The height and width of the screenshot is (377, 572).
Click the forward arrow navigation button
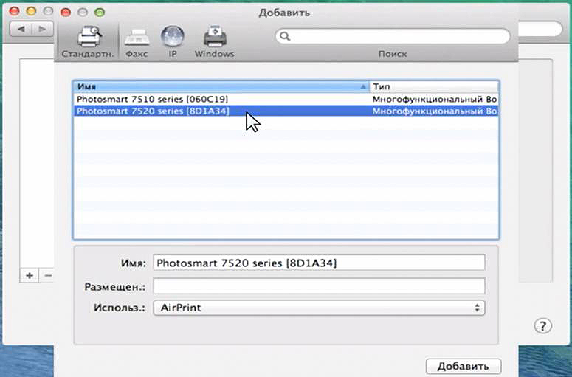(44, 30)
